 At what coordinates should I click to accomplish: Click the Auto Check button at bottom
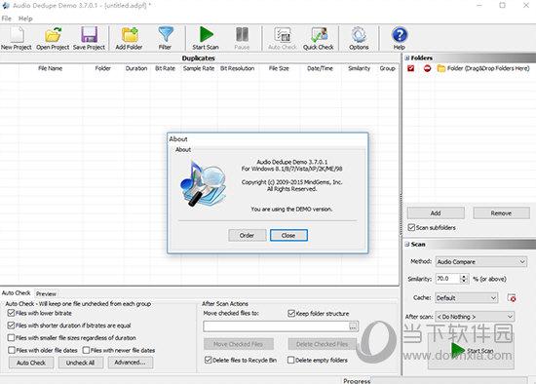point(31,363)
